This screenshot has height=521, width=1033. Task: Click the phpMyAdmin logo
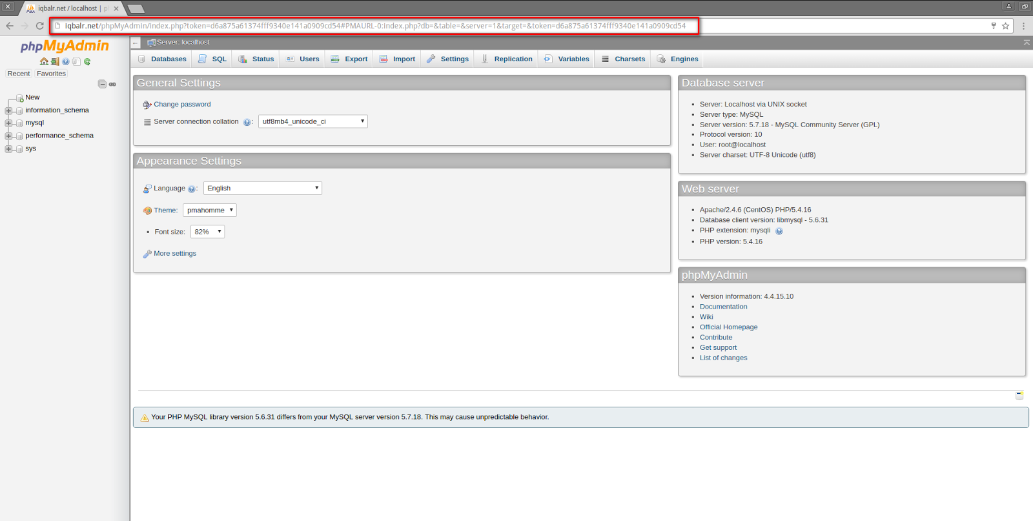point(65,46)
